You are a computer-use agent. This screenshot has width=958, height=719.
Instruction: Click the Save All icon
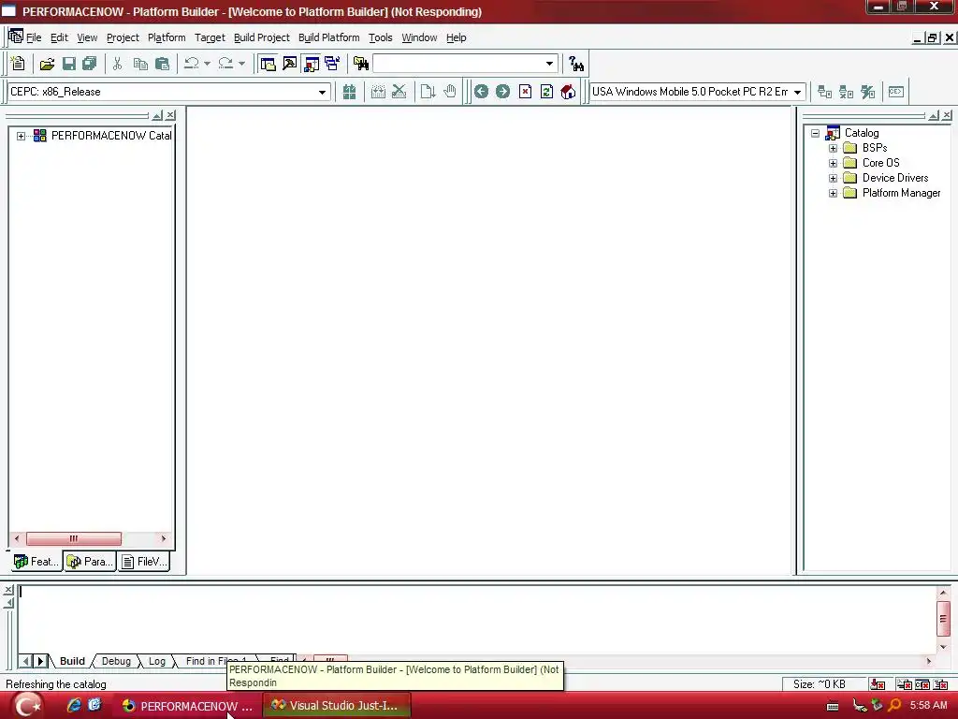89,63
